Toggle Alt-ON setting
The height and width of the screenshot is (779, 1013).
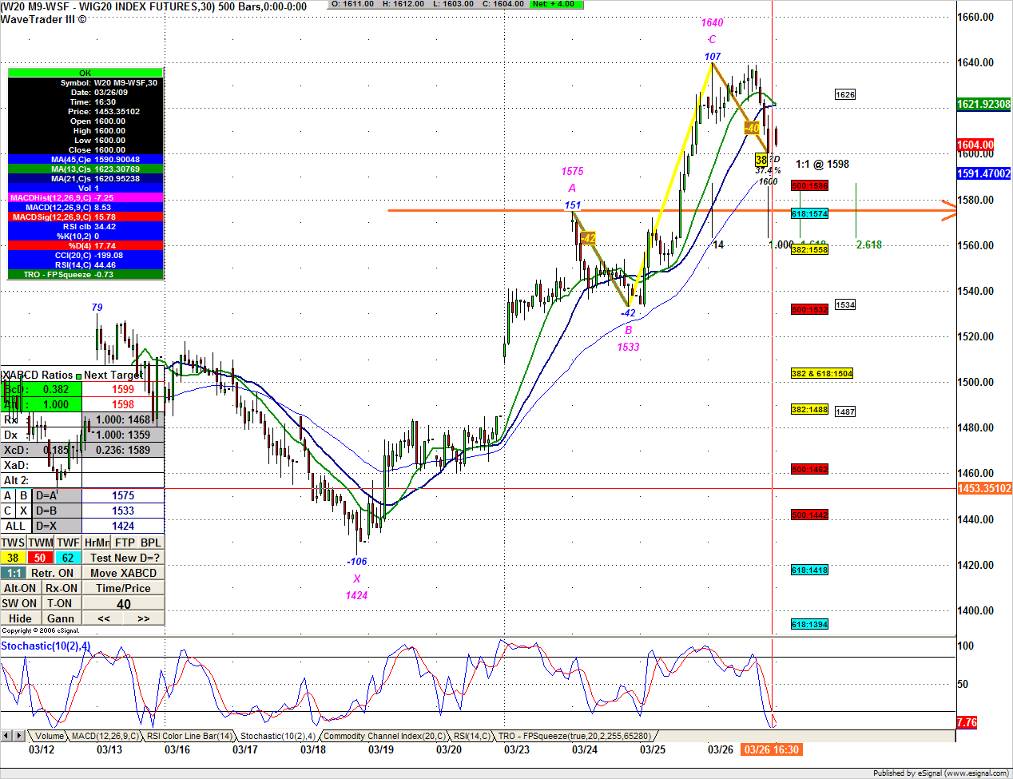tap(20, 588)
